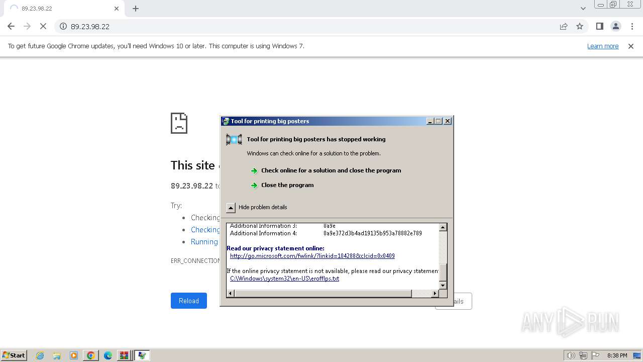This screenshot has height=362, width=643.
Task: Click the ERR_CONNECTION error code text
Action: [195, 260]
